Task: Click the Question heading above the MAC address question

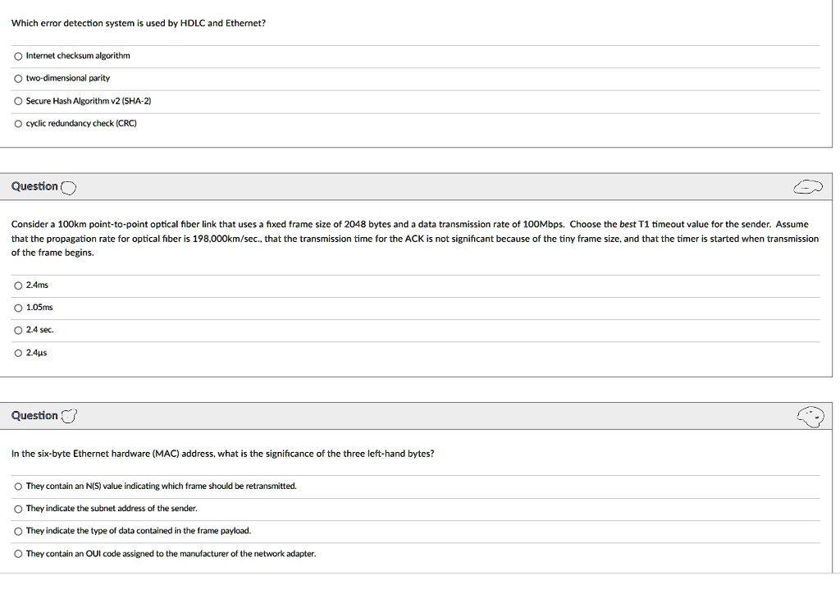Action: click(x=34, y=416)
